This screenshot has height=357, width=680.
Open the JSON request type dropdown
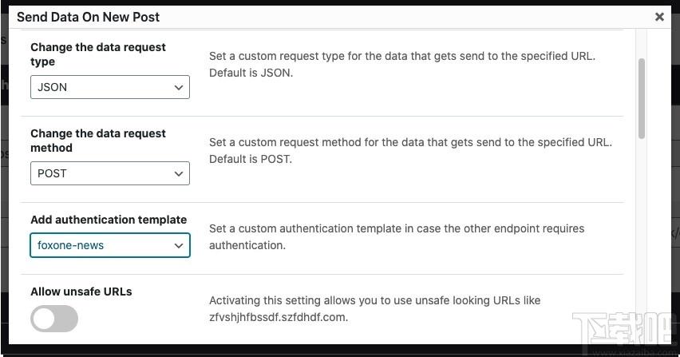coord(109,87)
